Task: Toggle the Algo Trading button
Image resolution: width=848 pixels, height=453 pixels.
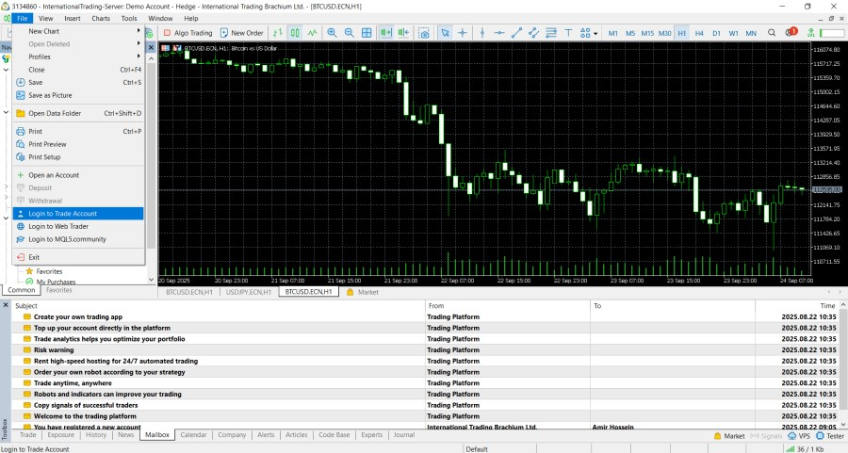Action: [x=188, y=33]
